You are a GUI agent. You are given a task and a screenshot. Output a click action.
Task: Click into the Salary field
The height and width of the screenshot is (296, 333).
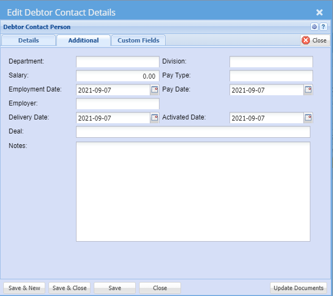click(117, 76)
